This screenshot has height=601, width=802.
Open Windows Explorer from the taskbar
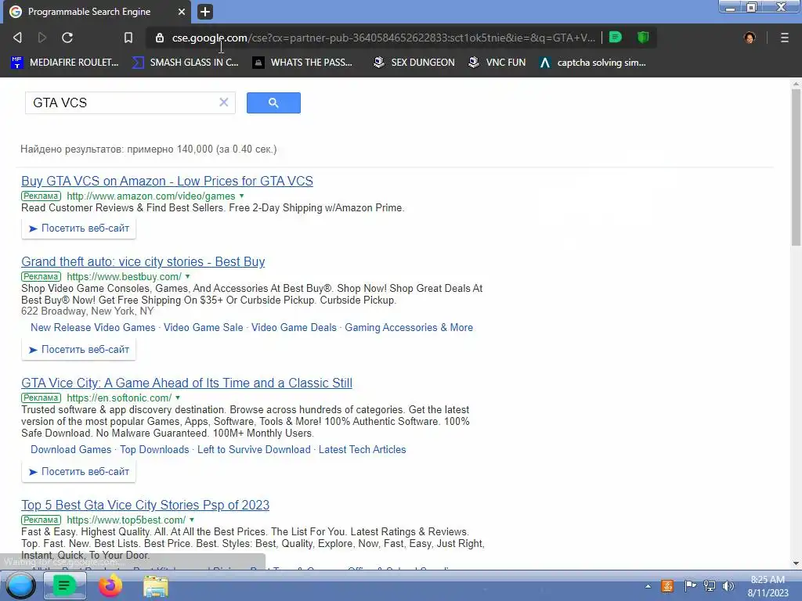[x=156, y=586]
